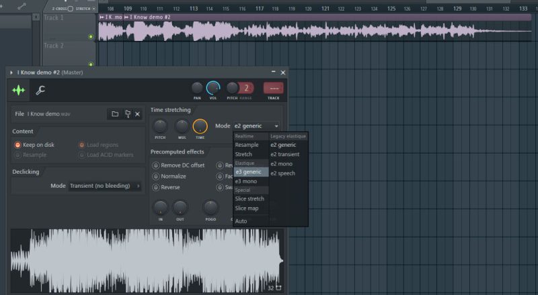Mute Track 2 using its green dot
The image size is (538, 295).
click(x=91, y=64)
